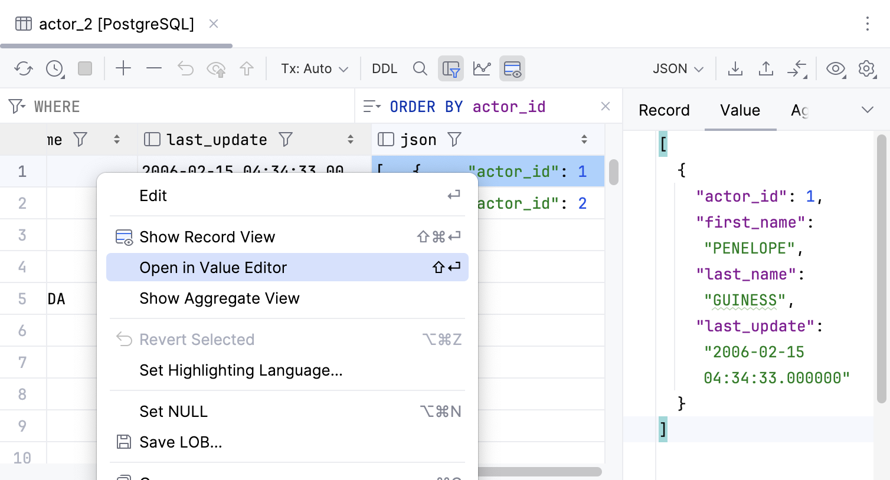The height and width of the screenshot is (480, 890).
Task: Add a new row with the plus icon
Action: [123, 68]
